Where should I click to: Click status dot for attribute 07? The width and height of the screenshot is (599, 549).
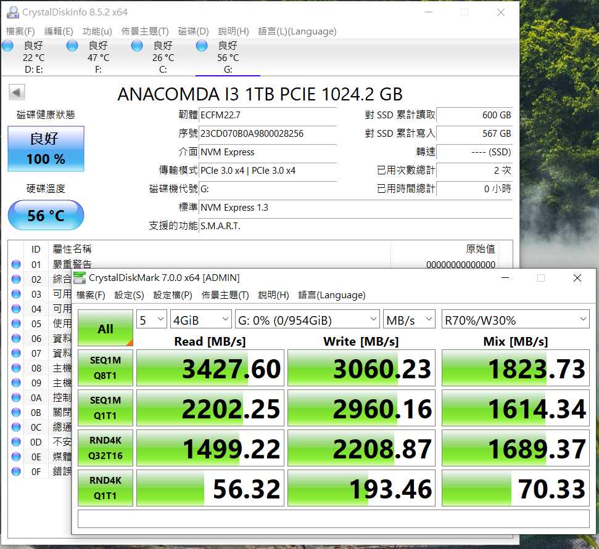(x=16, y=353)
